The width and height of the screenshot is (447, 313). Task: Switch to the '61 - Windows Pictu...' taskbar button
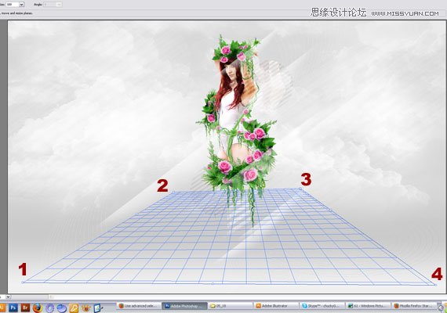(368, 306)
